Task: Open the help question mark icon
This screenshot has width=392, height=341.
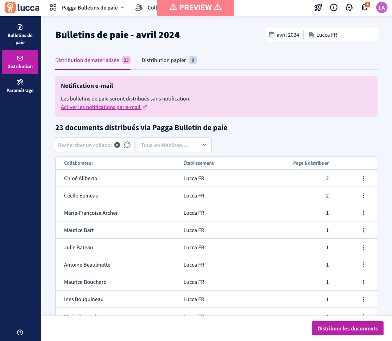Action: [20, 332]
